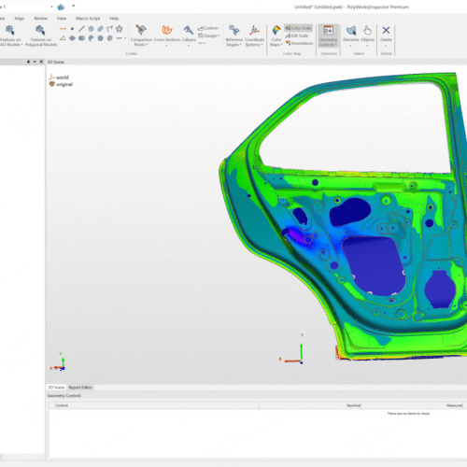Select the pattern feature icon in top row

tap(120, 29)
